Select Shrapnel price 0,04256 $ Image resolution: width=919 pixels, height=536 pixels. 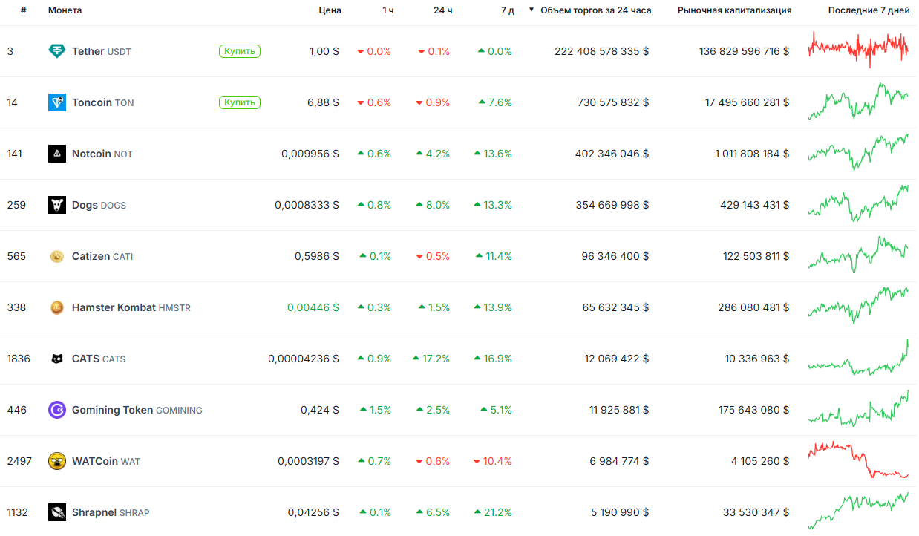(x=313, y=512)
